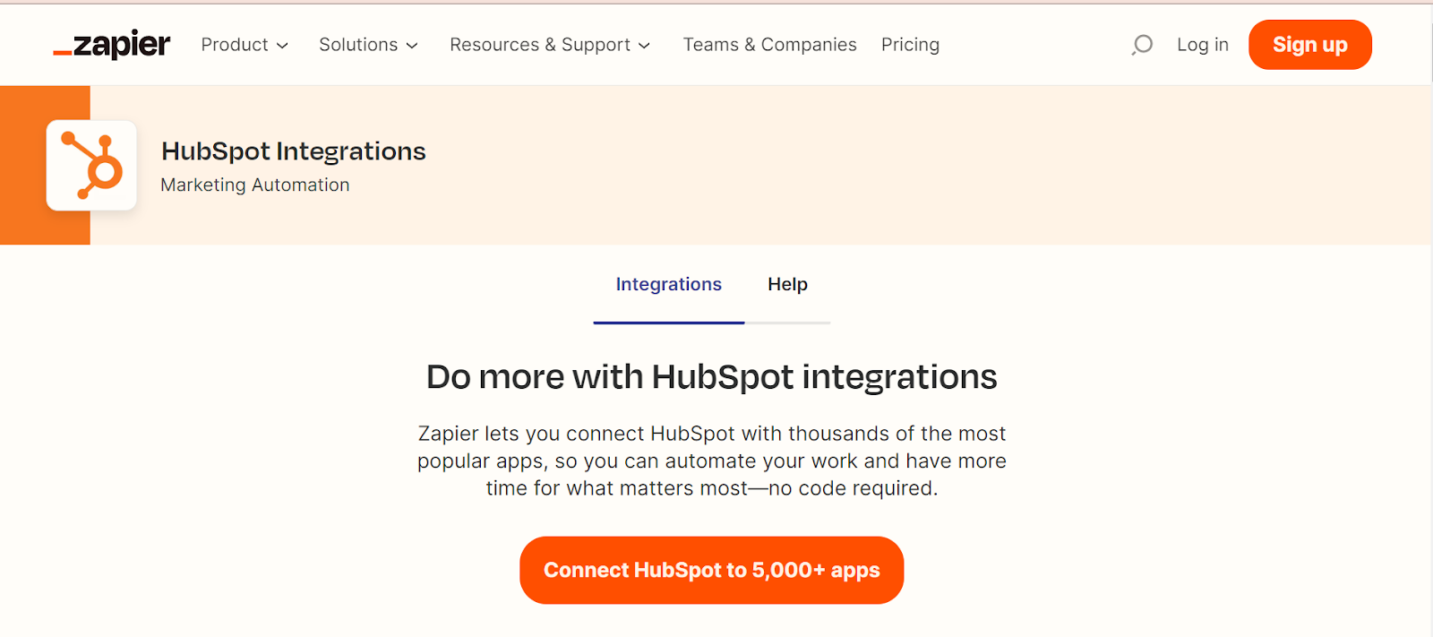The height and width of the screenshot is (637, 1433).
Task: Go to the Pricing page
Action: tap(910, 45)
